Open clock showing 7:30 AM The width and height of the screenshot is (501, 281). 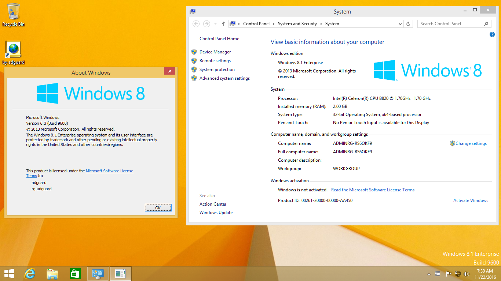(484, 274)
